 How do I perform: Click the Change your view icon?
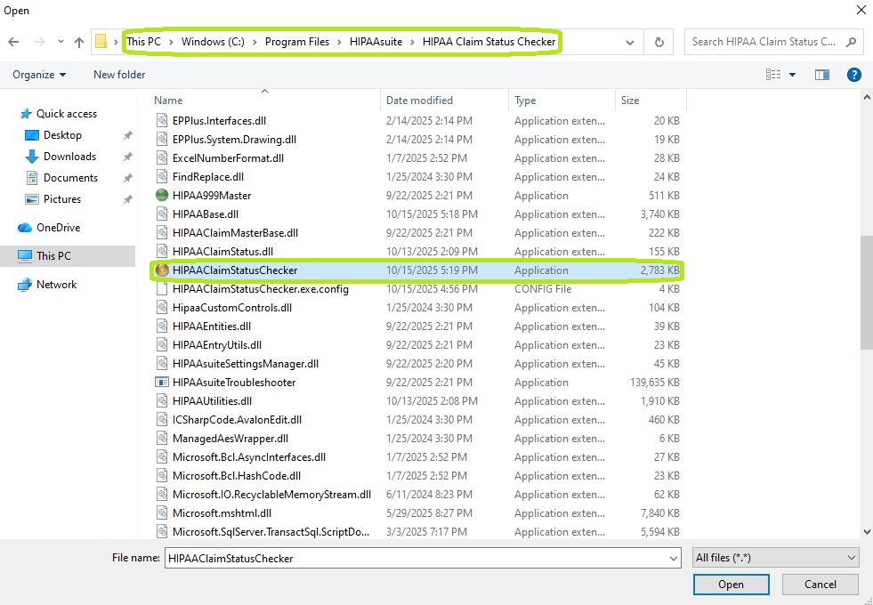(772, 75)
